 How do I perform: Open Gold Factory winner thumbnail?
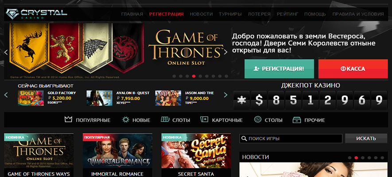point(31,98)
